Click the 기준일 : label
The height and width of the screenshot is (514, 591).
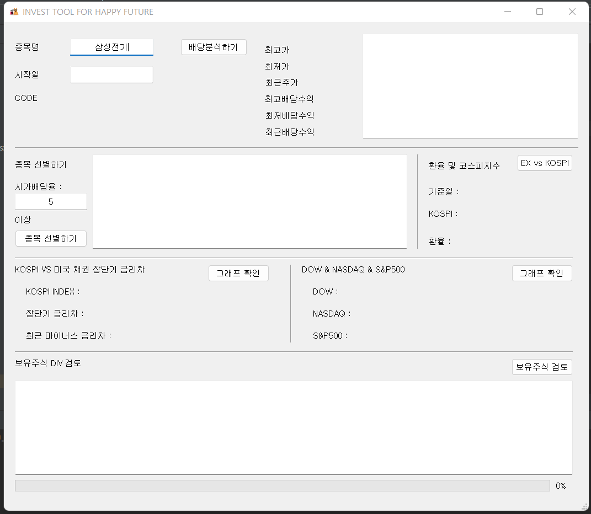coord(444,191)
